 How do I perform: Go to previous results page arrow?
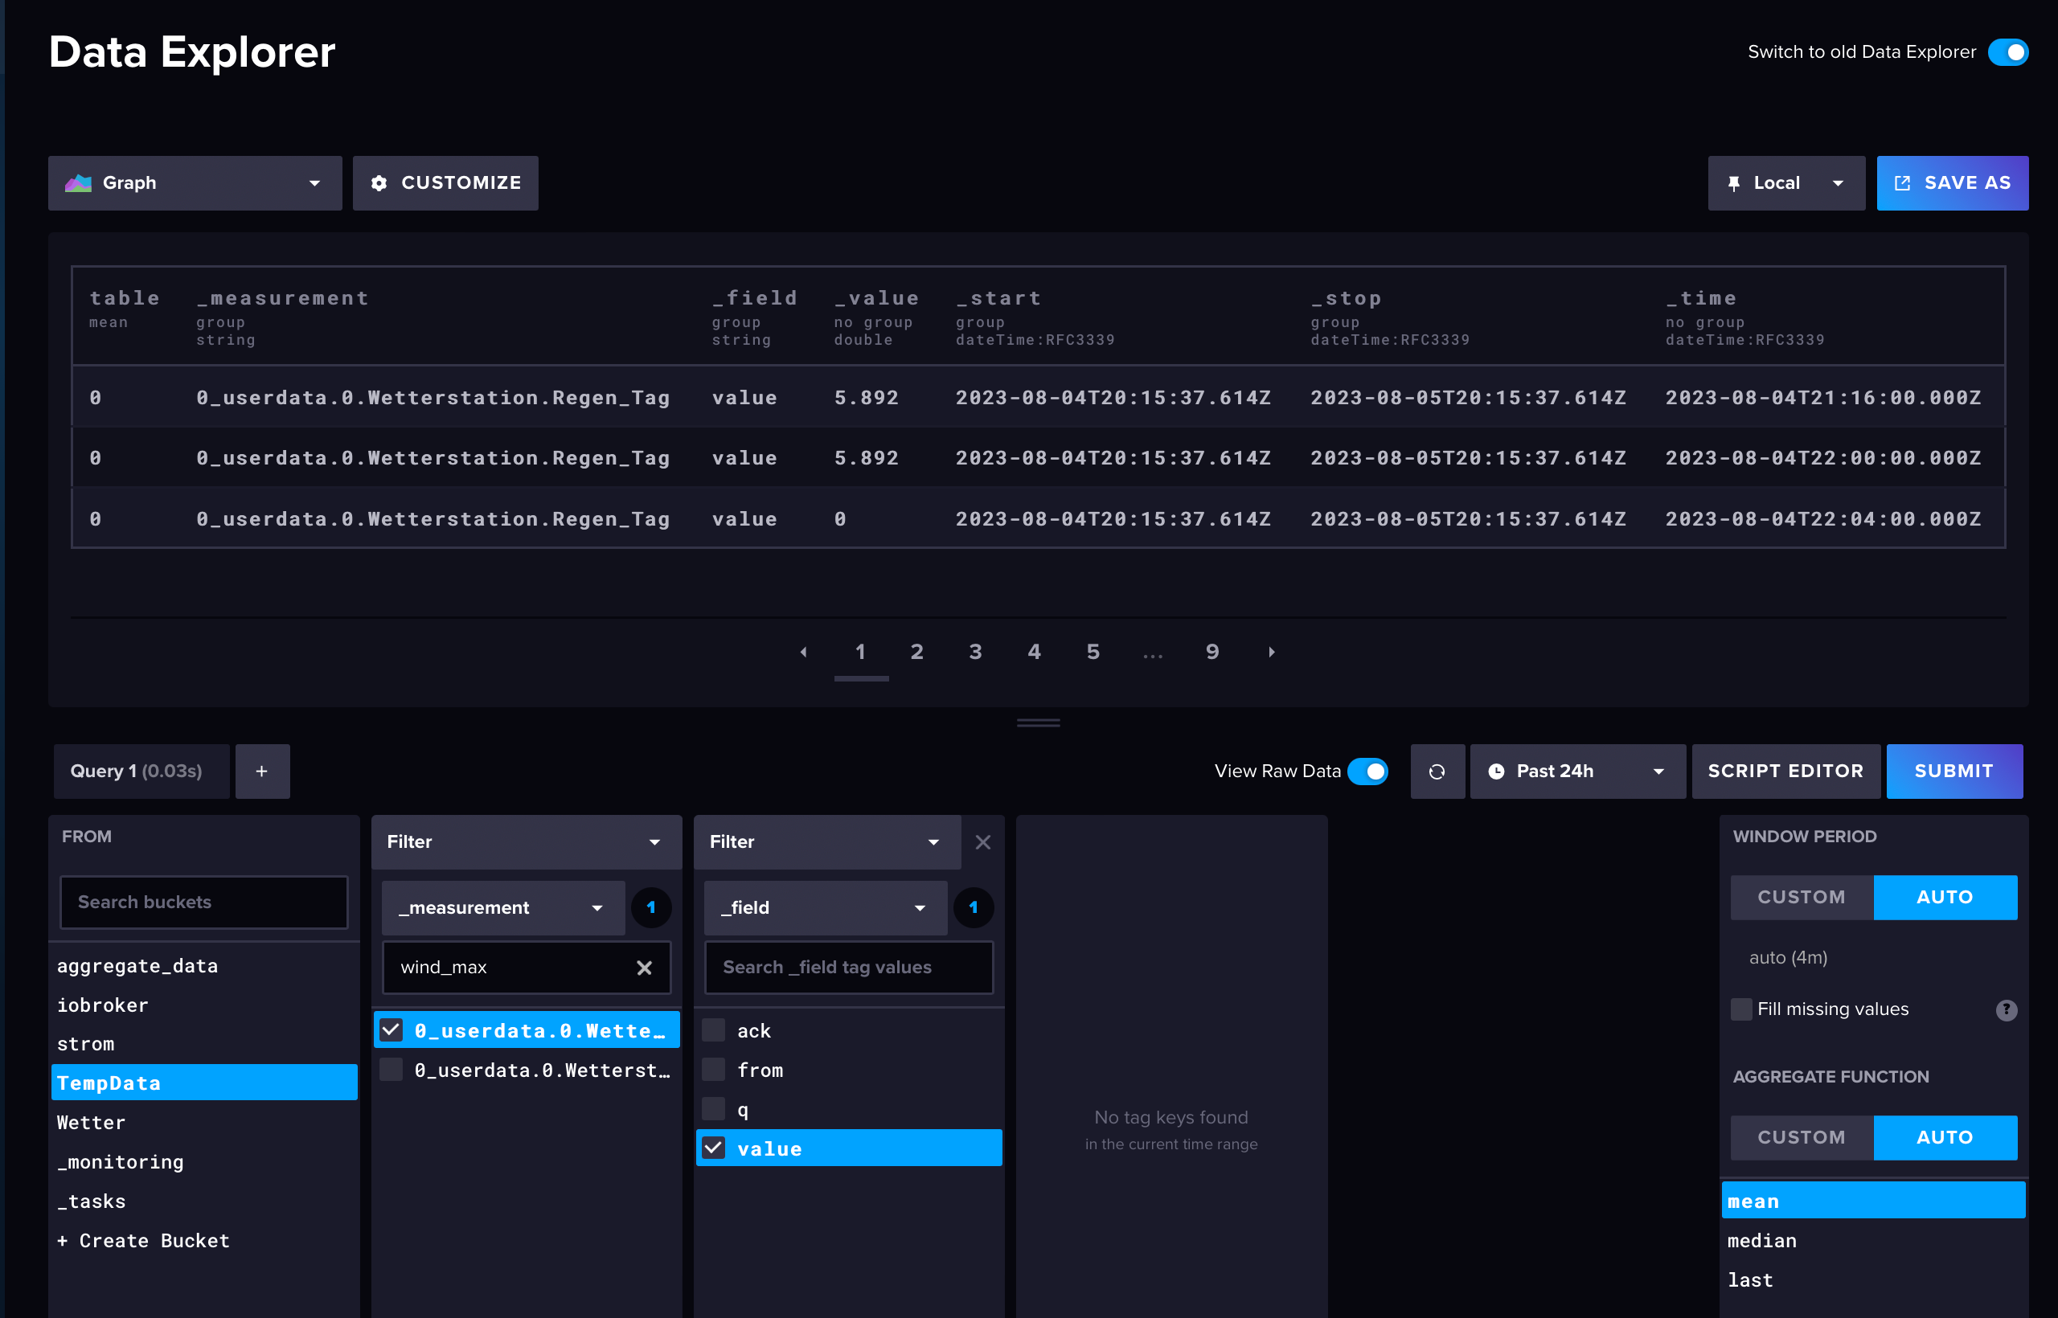[803, 652]
